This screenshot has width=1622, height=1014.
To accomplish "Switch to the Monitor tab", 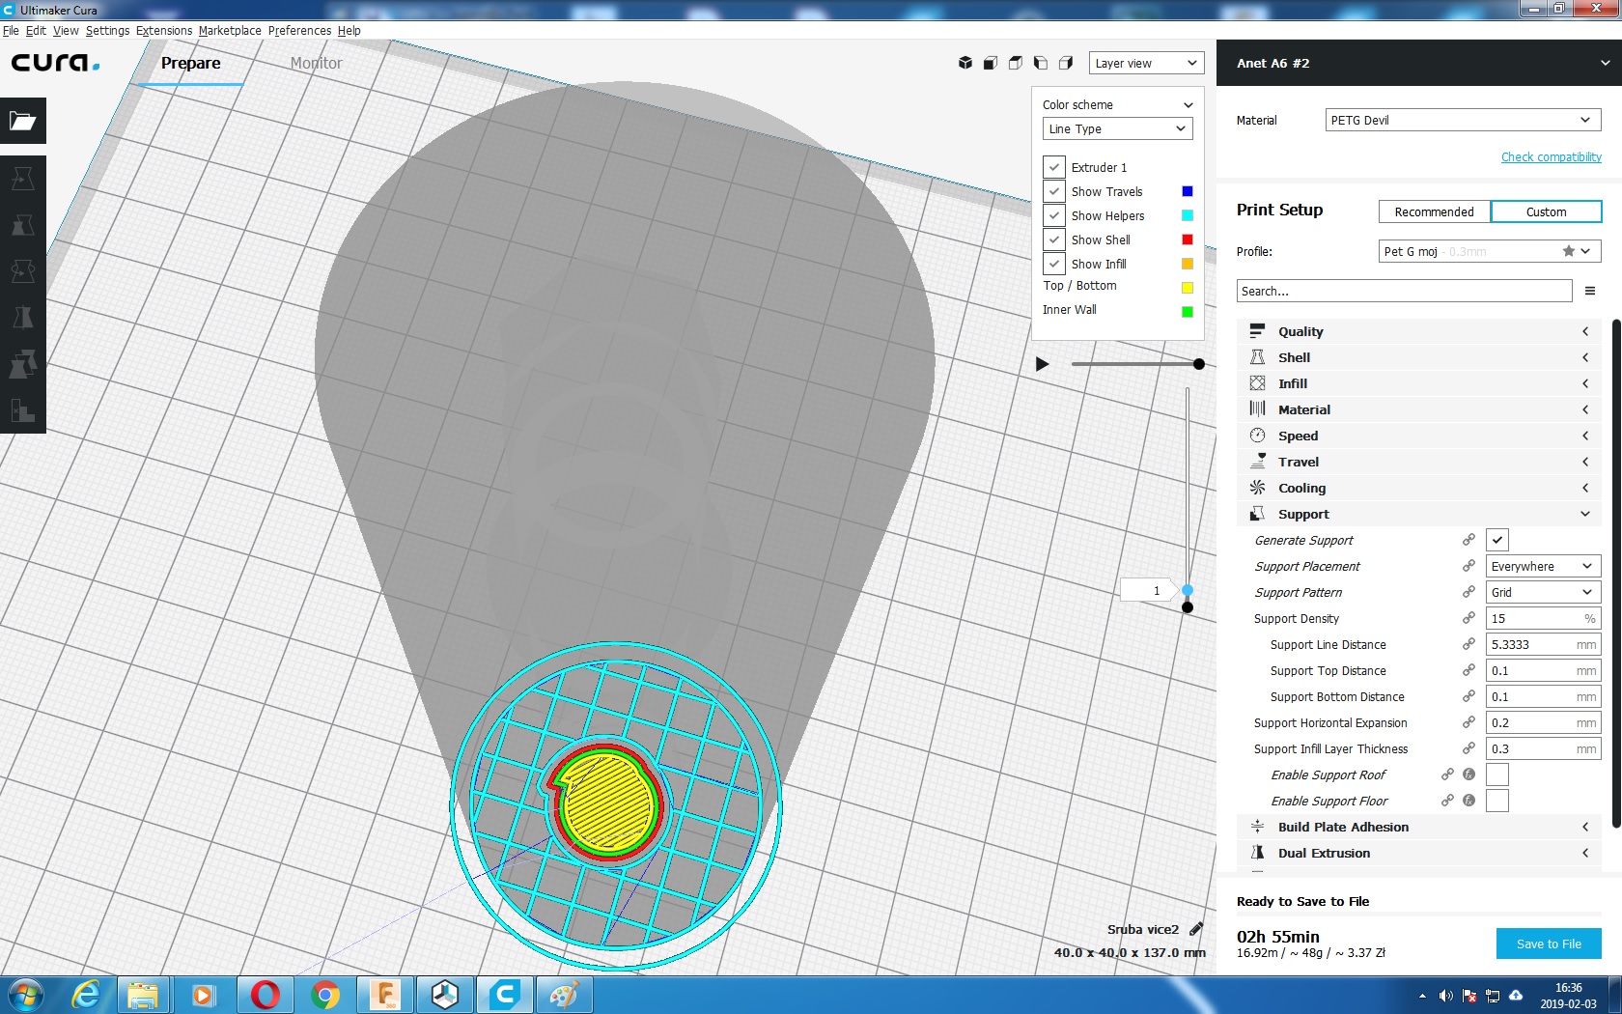I will click(317, 63).
